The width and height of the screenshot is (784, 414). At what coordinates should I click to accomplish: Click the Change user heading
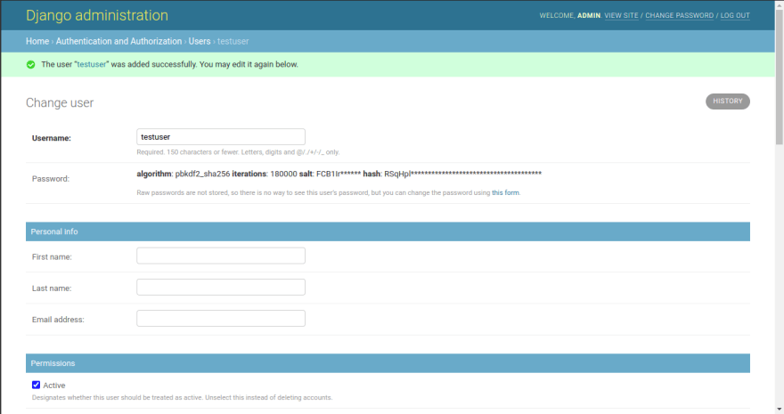60,103
